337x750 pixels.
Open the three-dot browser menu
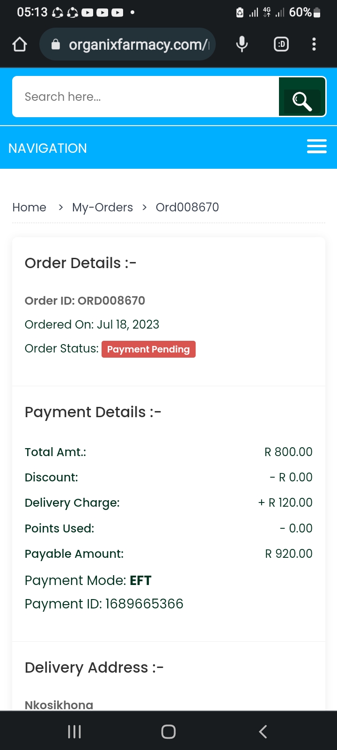[314, 45]
